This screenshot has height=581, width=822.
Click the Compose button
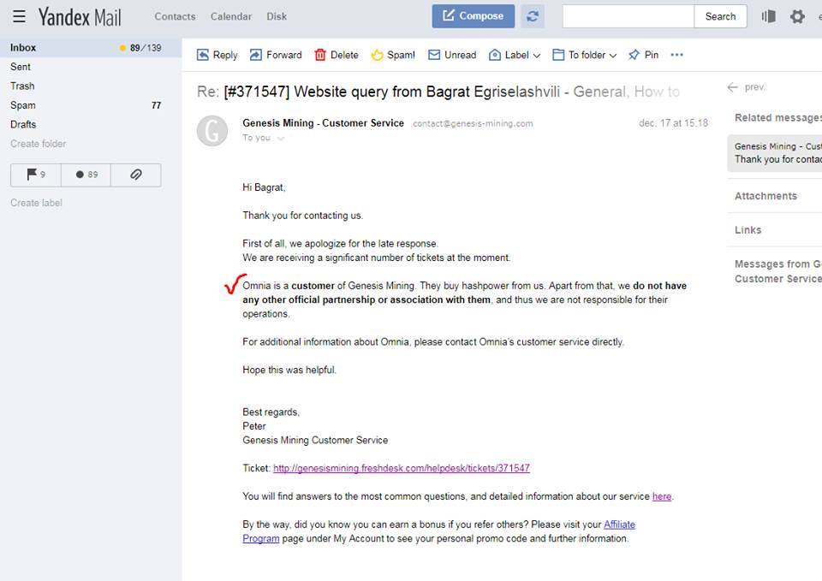474,16
